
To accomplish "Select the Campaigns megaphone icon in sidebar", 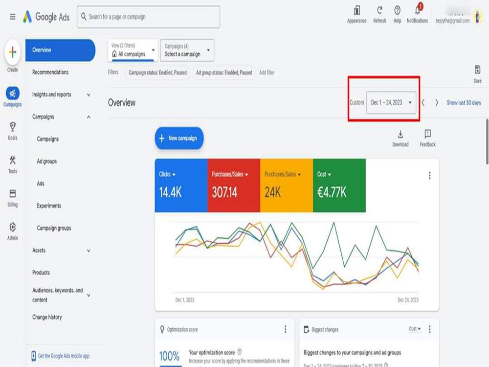I will (13, 93).
